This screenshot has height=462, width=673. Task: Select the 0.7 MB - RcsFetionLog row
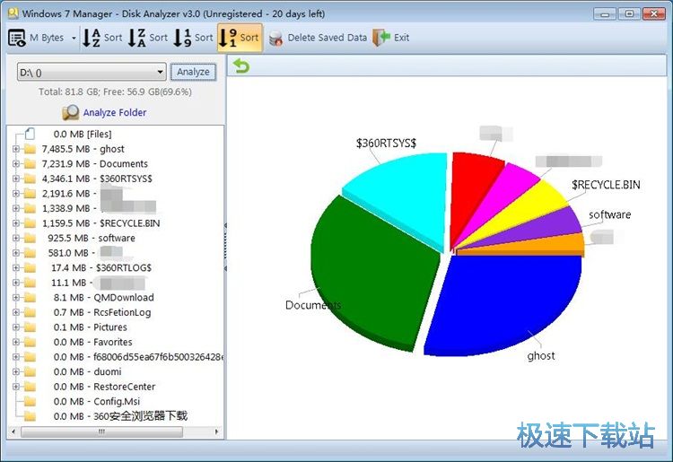click(x=102, y=312)
